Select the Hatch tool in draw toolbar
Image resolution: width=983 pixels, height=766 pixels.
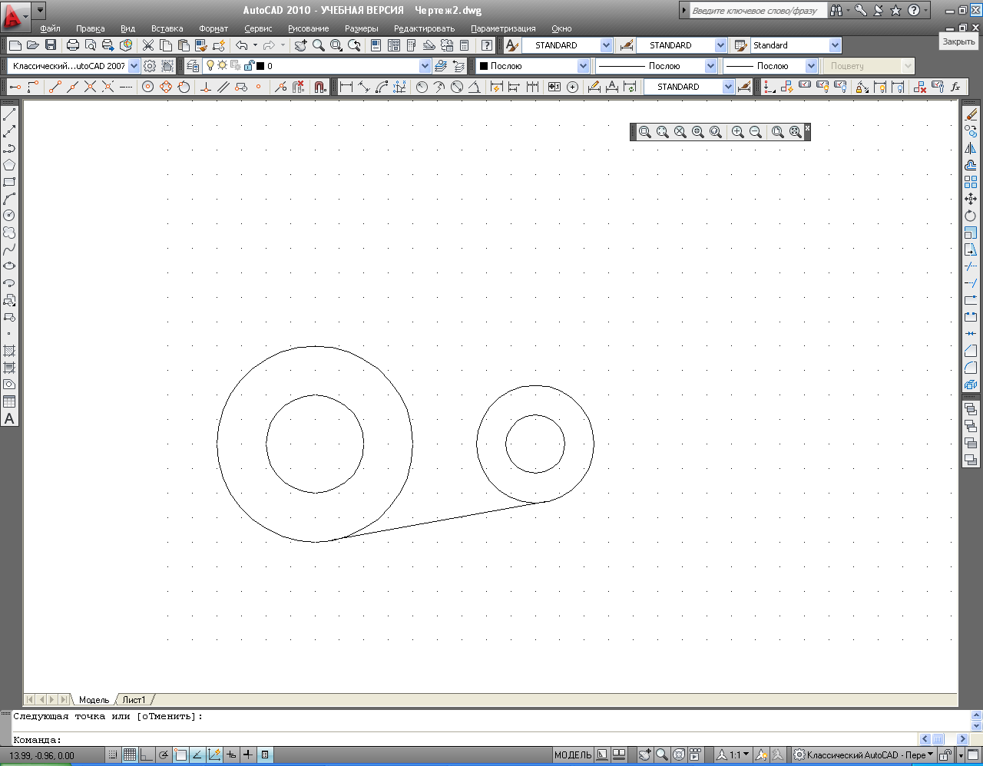(9, 351)
